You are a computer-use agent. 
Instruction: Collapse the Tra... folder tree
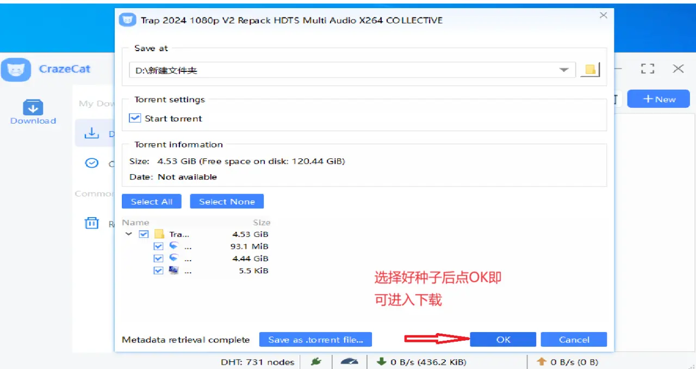129,234
